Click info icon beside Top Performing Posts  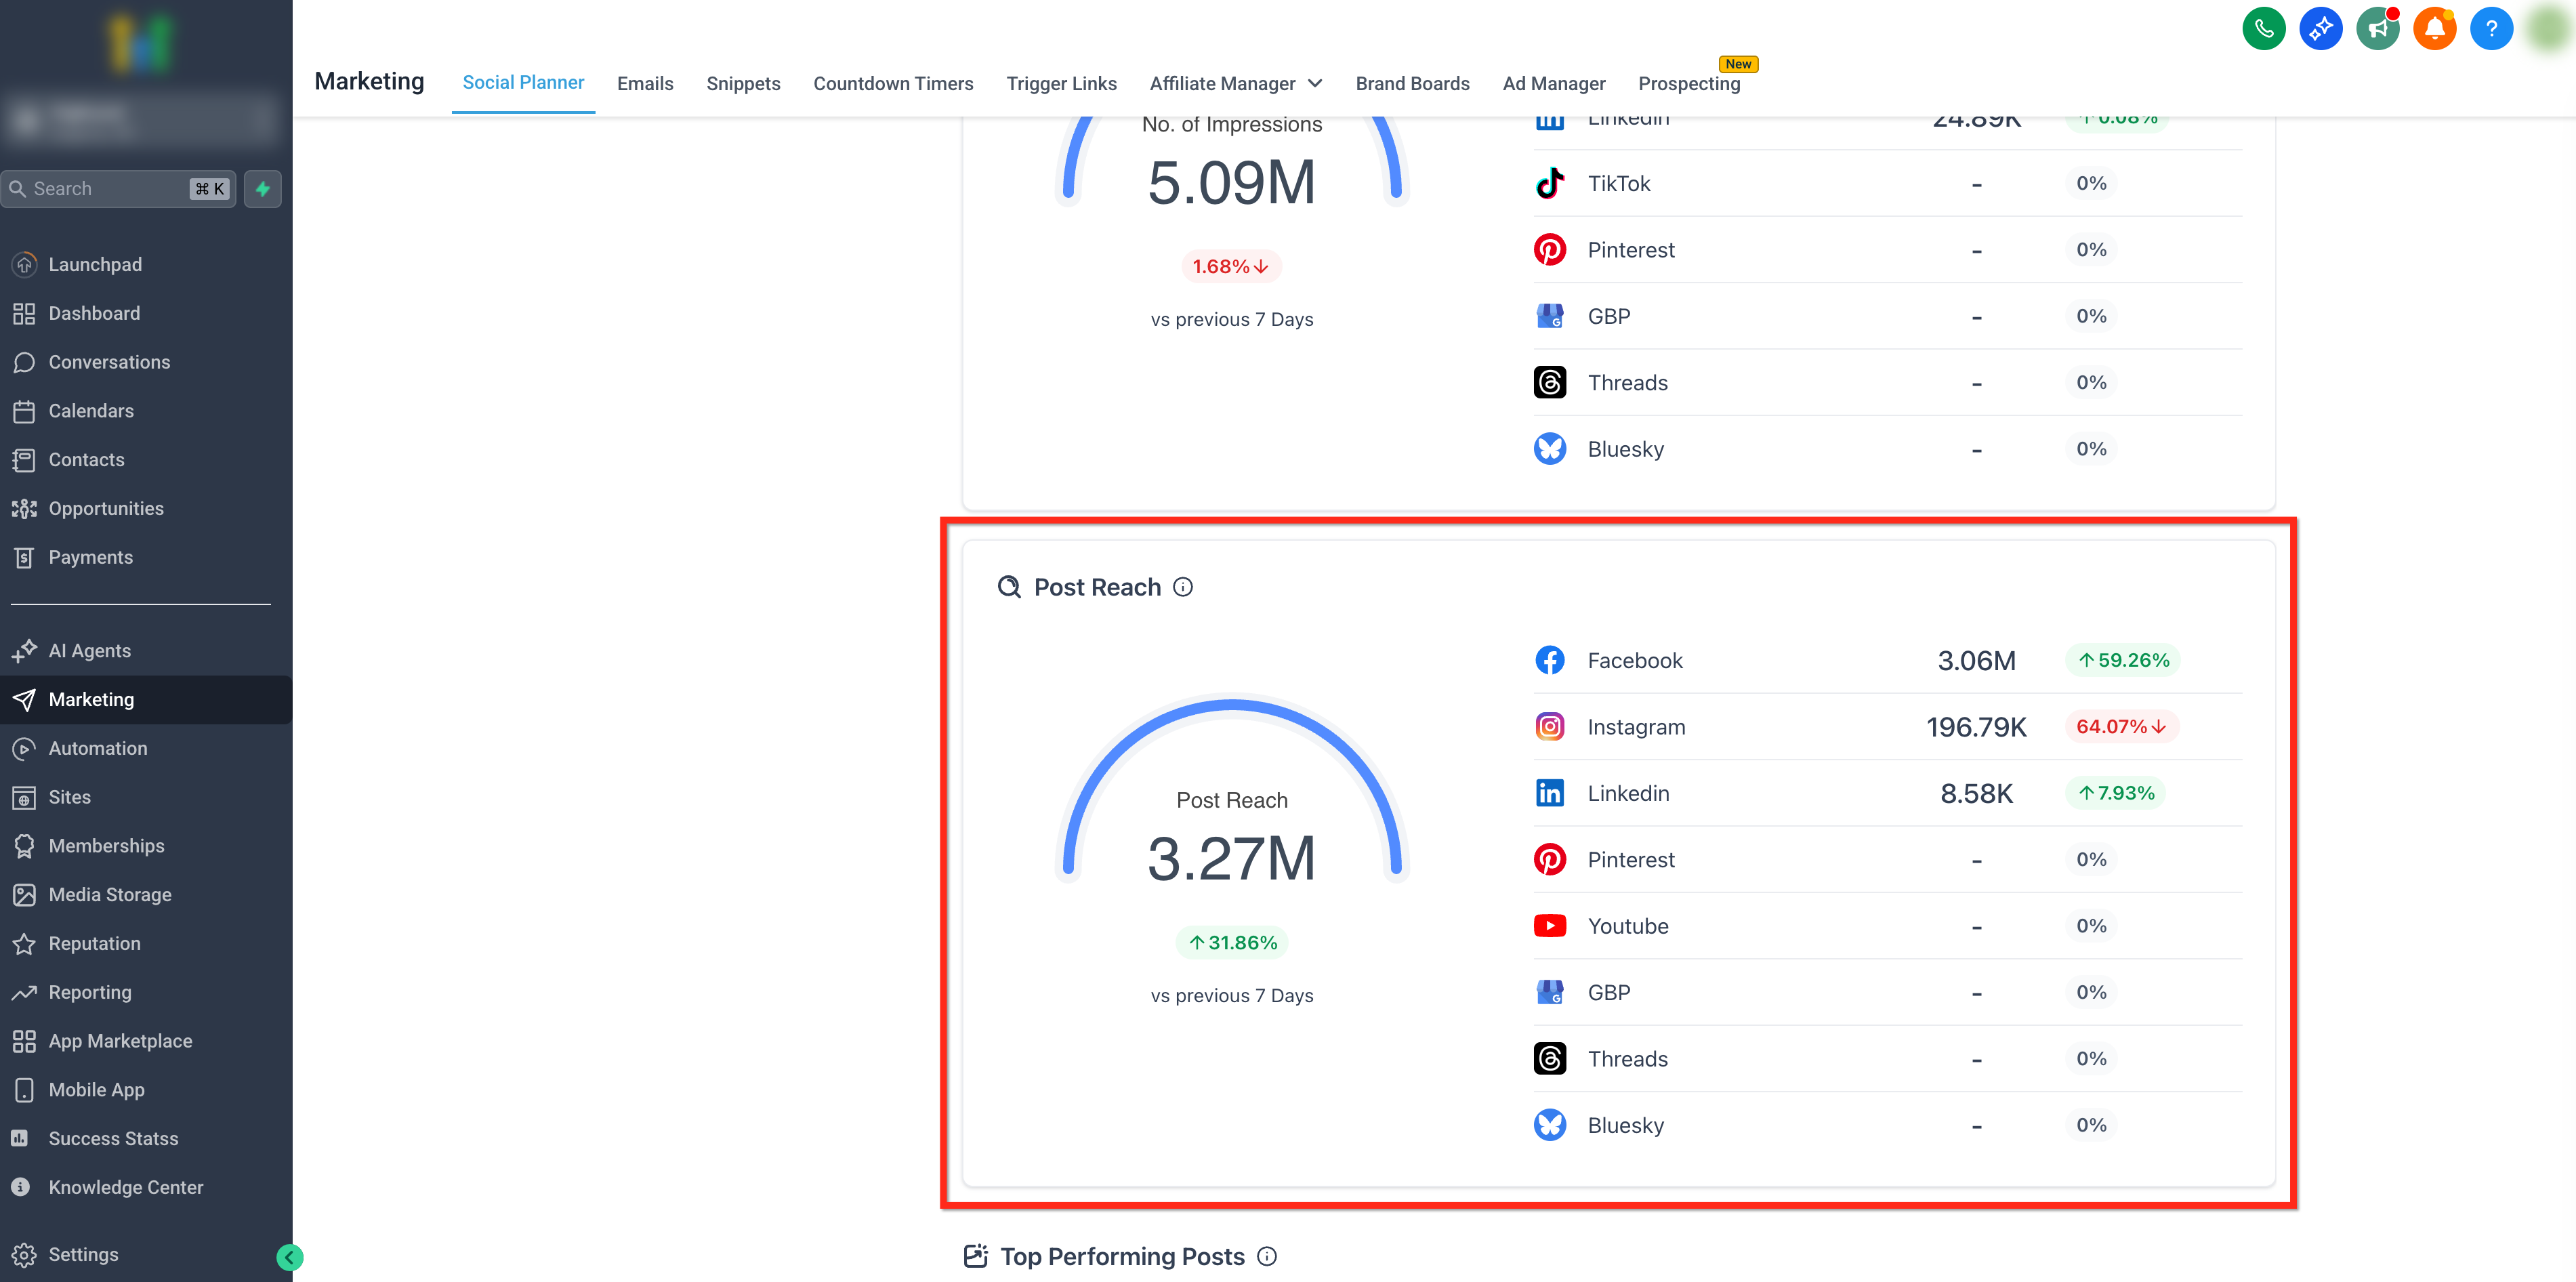pos(1267,1256)
